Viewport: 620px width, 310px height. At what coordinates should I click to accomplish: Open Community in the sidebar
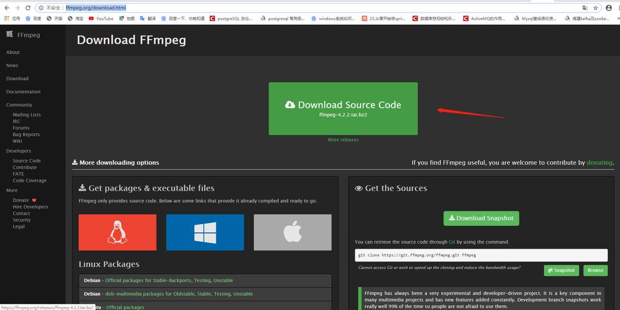tap(19, 105)
